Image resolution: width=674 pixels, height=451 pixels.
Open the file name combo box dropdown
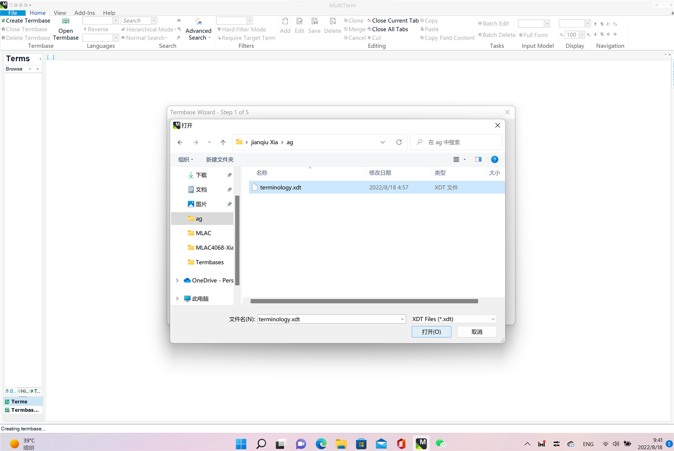pos(402,319)
